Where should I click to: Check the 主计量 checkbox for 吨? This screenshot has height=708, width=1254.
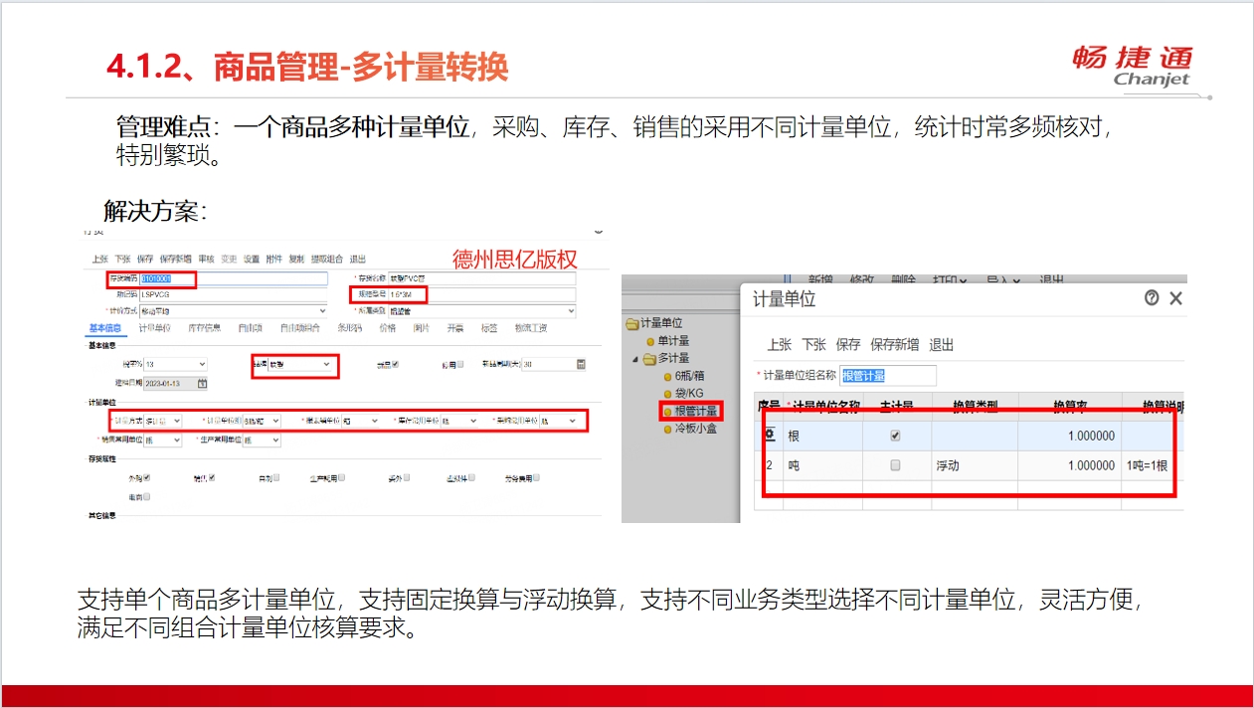tap(895, 465)
